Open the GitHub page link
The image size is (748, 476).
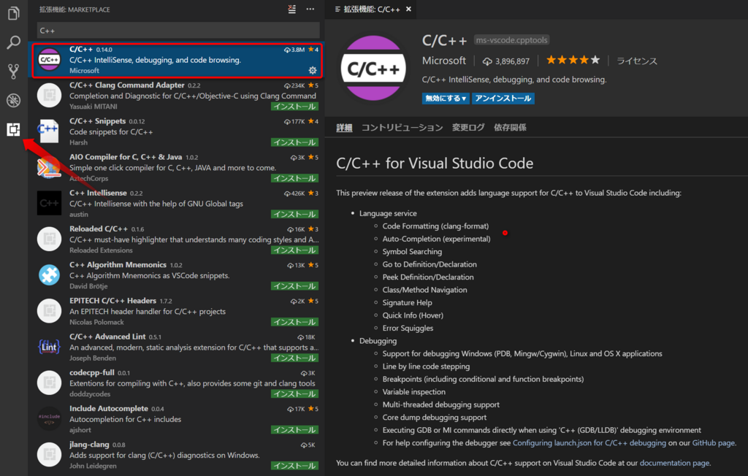[x=713, y=443]
